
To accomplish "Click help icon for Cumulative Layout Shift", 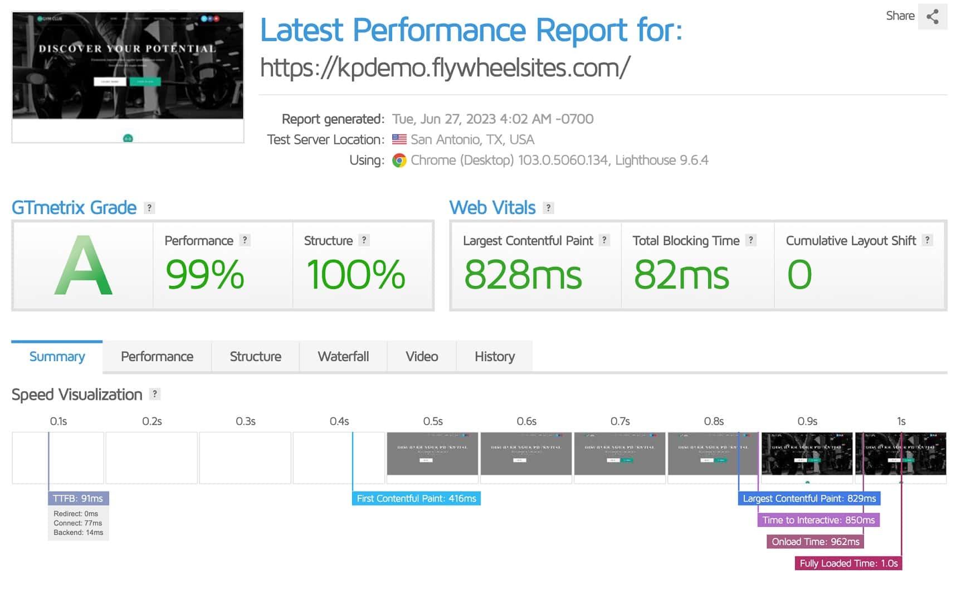I will [x=927, y=240].
